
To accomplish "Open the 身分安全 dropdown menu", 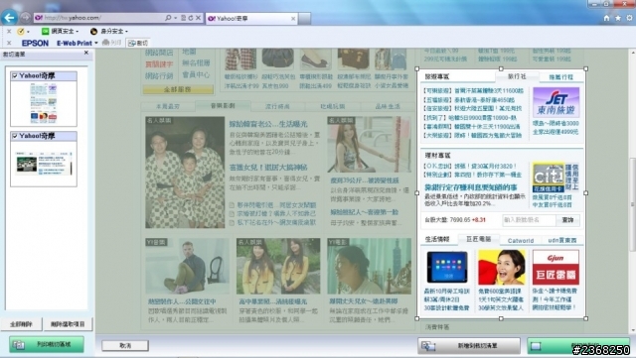I will coord(108,31).
